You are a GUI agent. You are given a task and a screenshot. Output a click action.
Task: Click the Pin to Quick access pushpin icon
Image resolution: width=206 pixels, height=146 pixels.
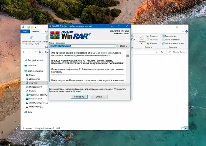click(31, 37)
